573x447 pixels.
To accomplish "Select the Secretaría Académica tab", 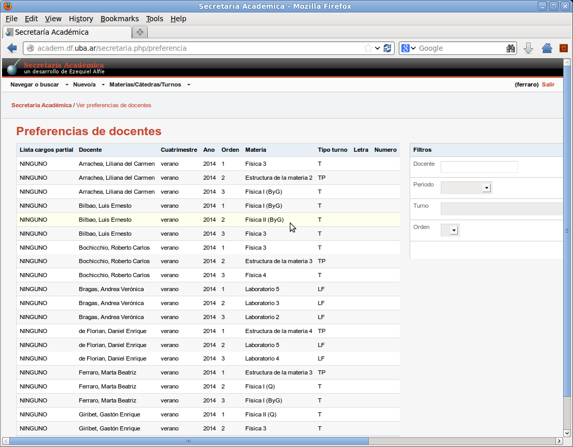I will click(67, 32).
